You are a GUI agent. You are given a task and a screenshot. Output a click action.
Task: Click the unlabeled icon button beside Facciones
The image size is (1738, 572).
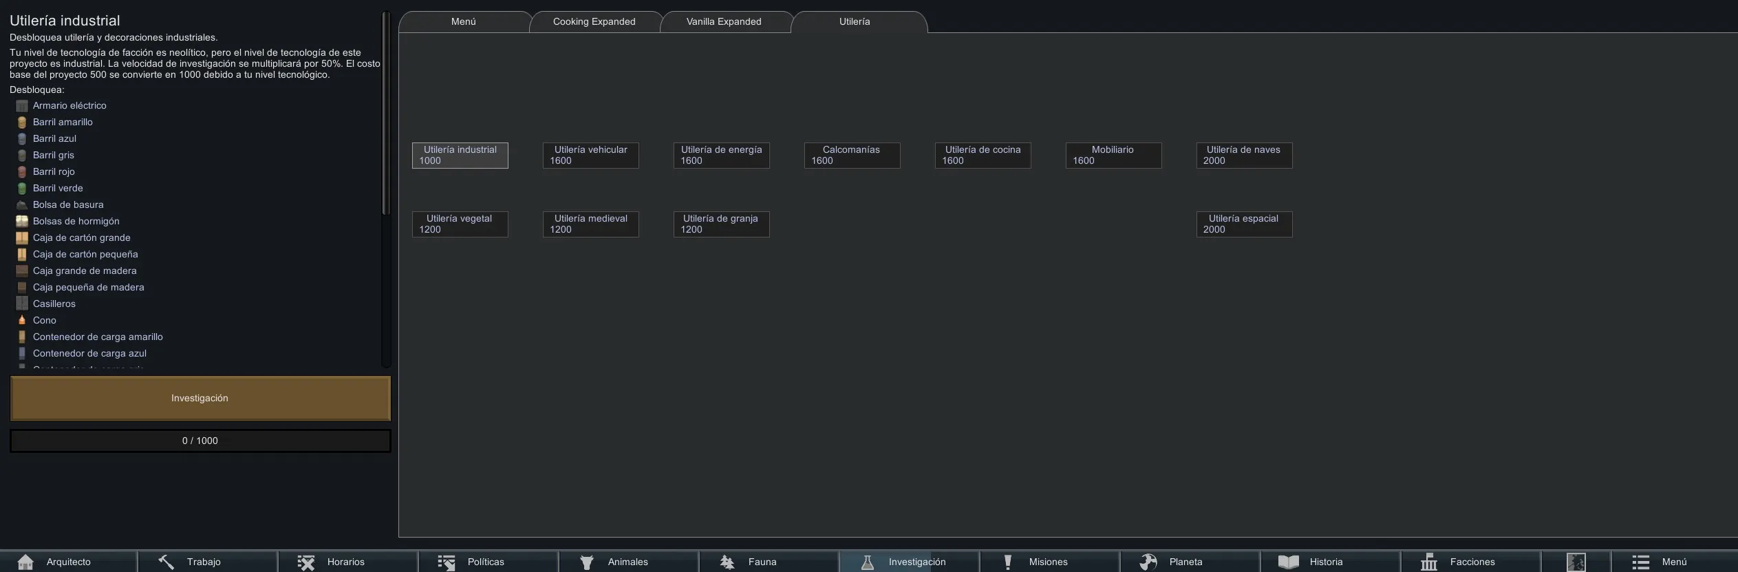pos(1576,562)
